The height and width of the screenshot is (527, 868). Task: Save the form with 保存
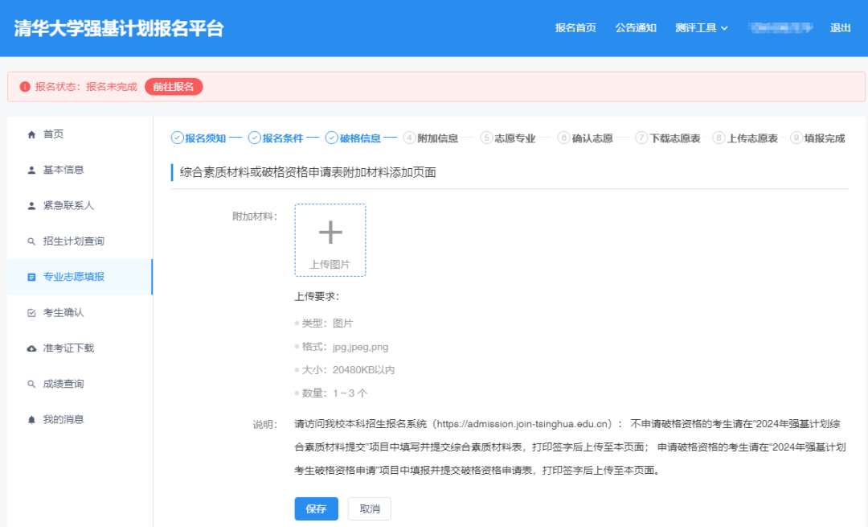point(316,508)
